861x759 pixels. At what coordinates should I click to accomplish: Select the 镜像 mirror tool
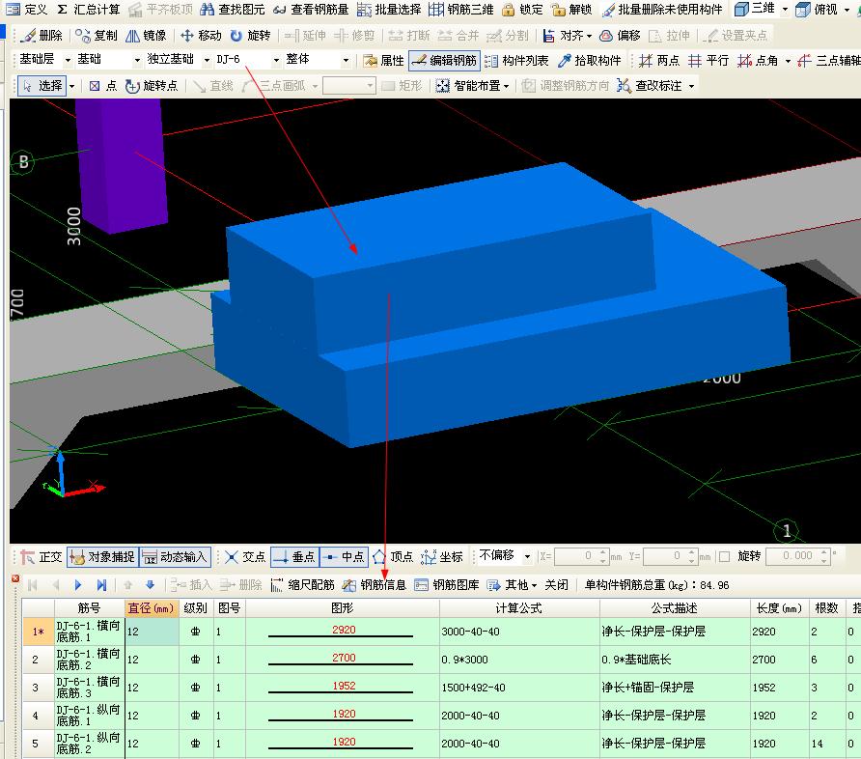pos(146,36)
